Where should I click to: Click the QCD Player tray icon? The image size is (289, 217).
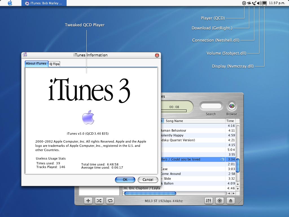[244, 3]
